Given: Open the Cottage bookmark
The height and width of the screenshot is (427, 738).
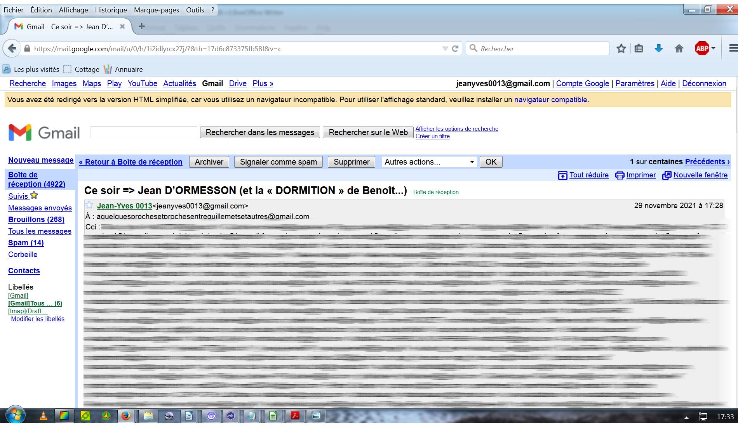Looking at the screenshot, I should tap(81, 69).
